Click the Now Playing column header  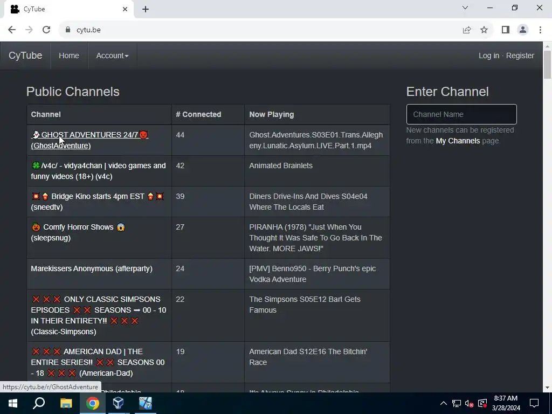pos(272,114)
